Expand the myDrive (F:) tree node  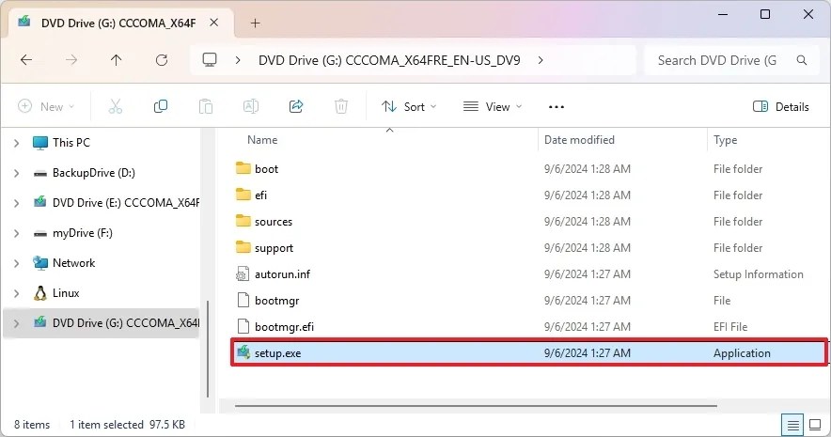(16, 233)
